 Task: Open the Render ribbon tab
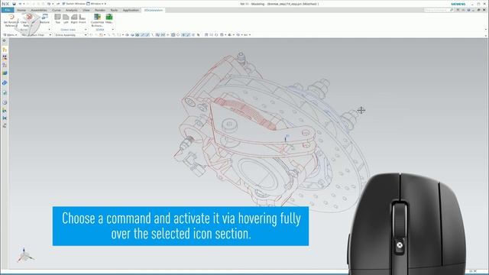pos(100,10)
